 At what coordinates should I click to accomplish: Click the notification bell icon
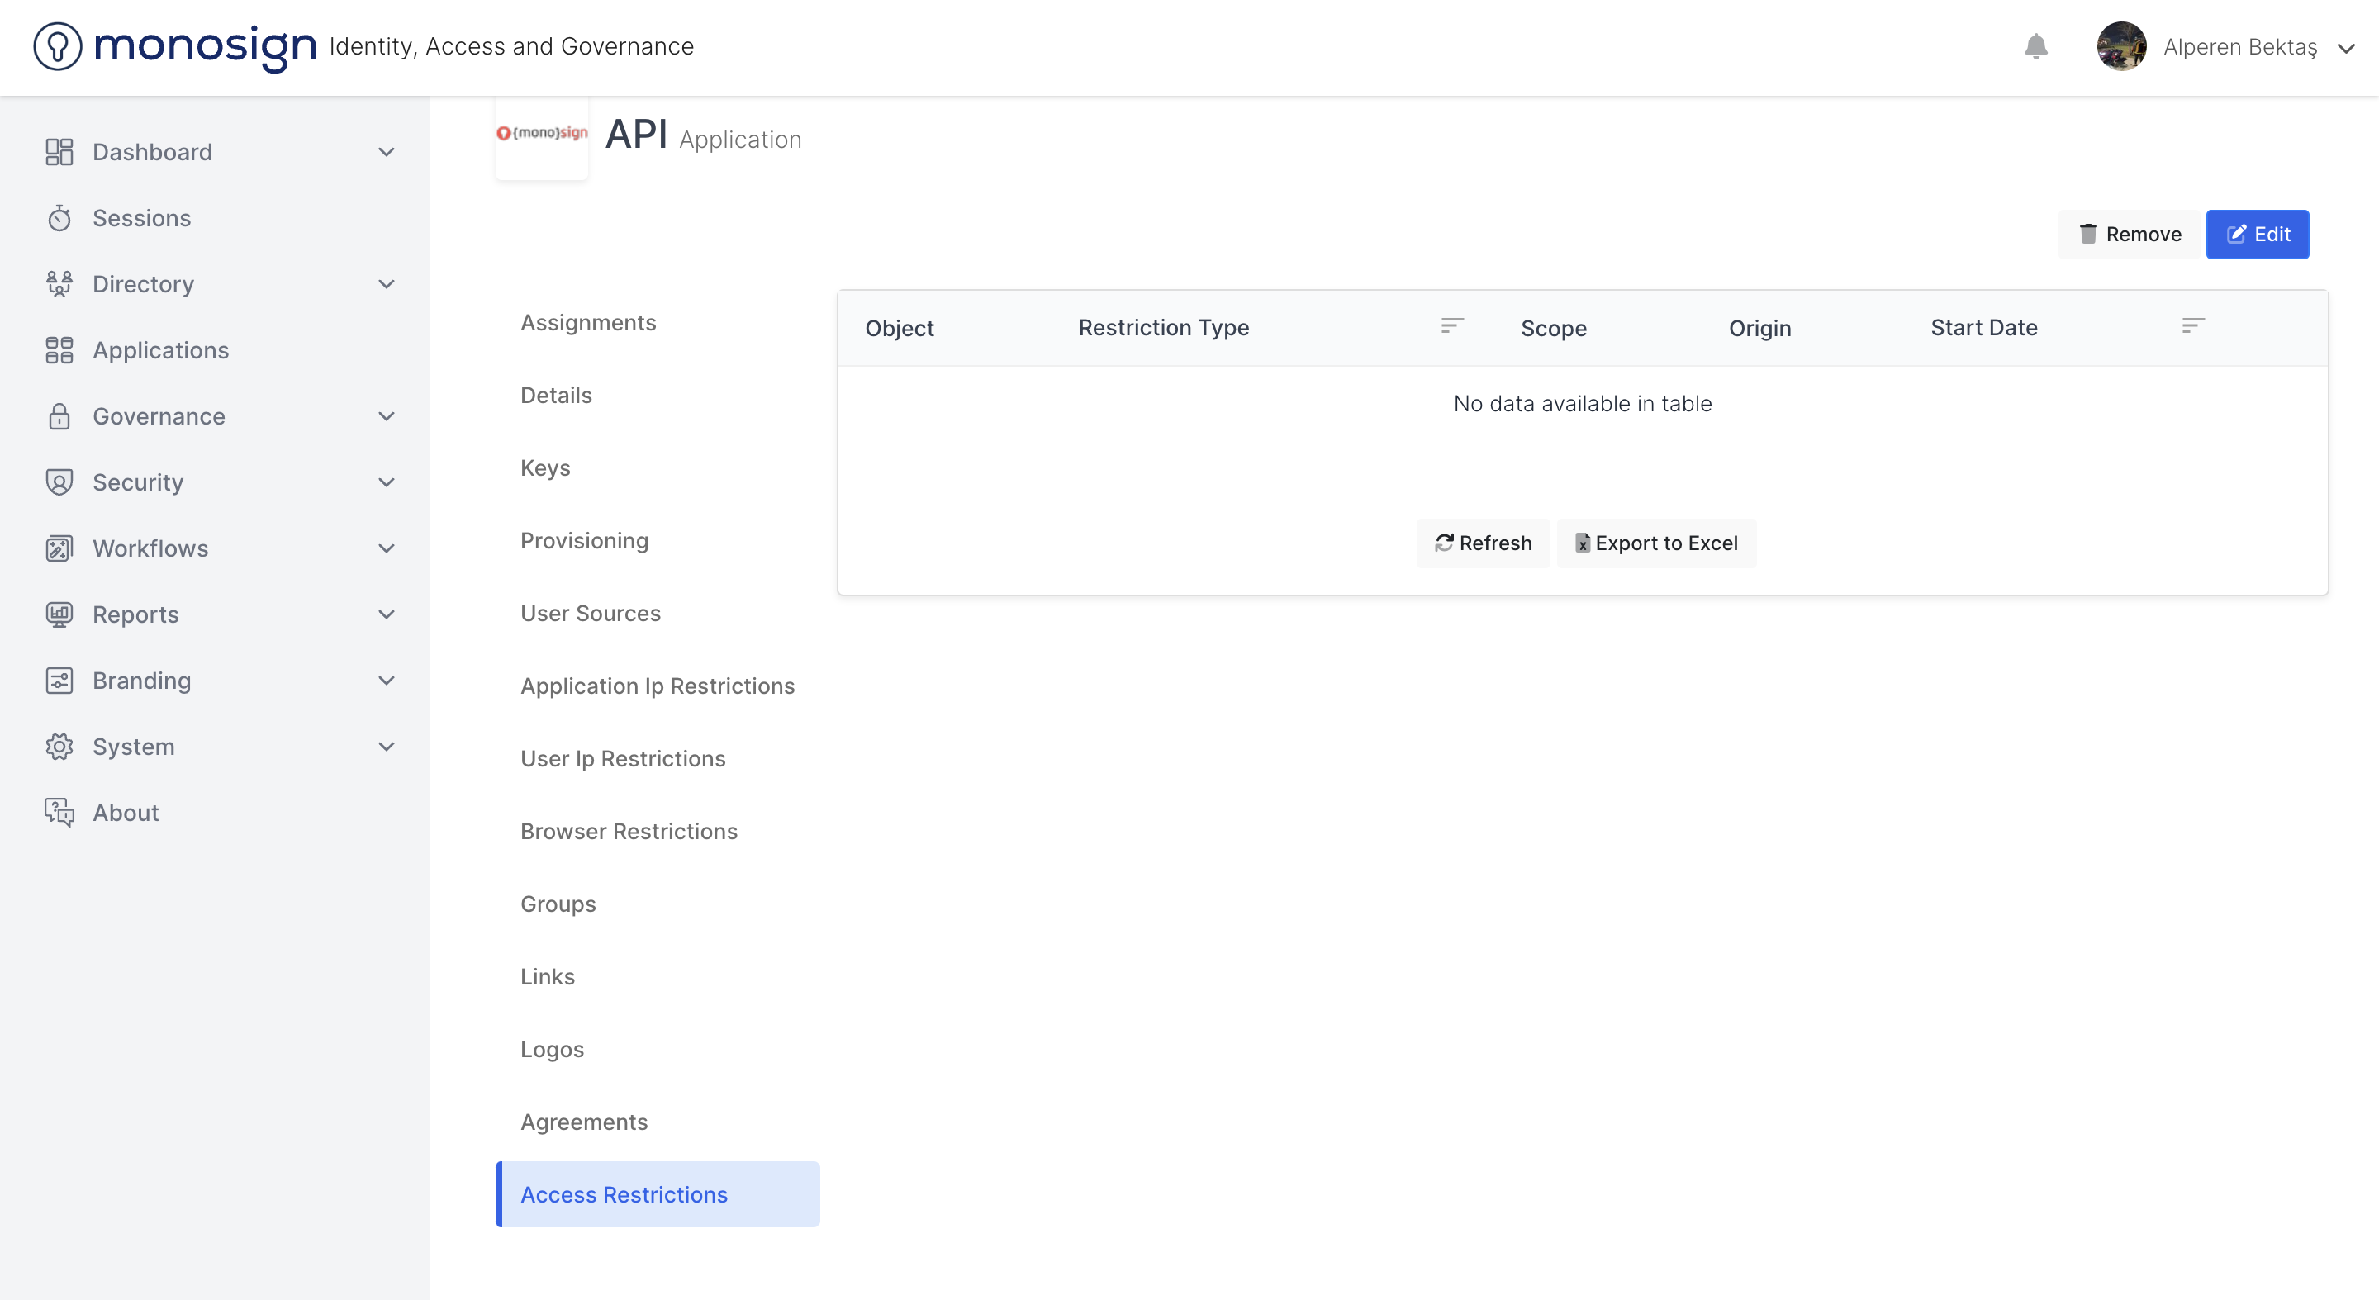(2035, 46)
